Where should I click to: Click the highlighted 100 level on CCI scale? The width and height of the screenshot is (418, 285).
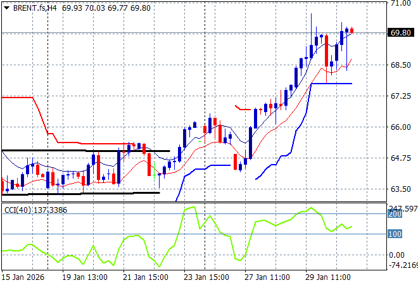pyautogui.click(x=395, y=234)
